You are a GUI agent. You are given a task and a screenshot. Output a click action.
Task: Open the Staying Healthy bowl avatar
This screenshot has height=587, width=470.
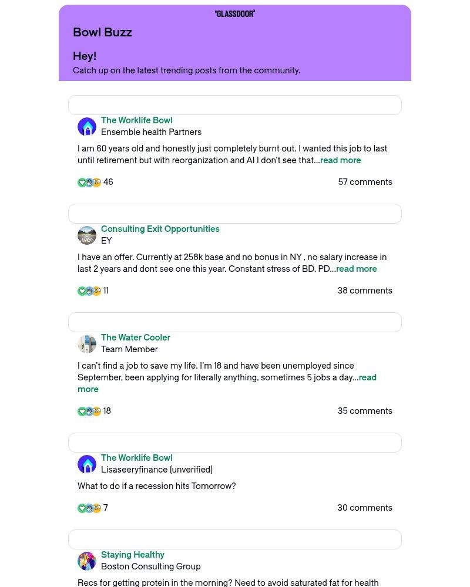coord(87,561)
